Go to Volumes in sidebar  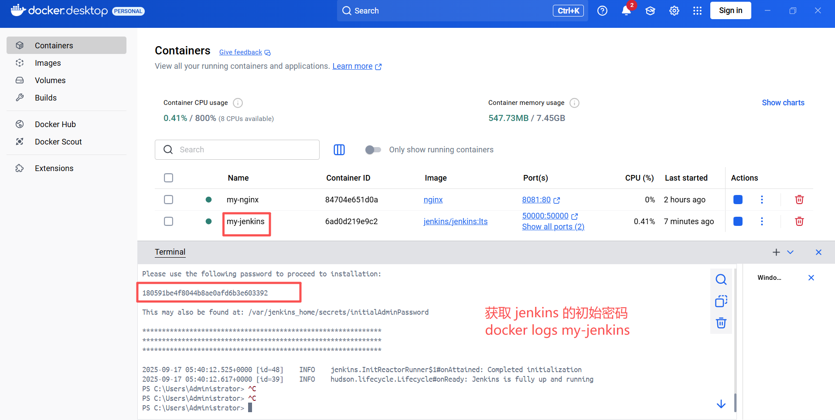tap(66, 80)
